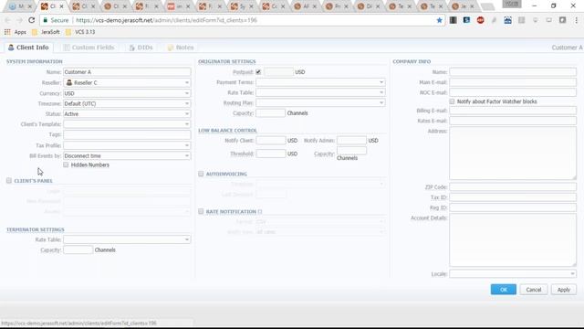Click Originator Capacity channels field

coord(271,113)
